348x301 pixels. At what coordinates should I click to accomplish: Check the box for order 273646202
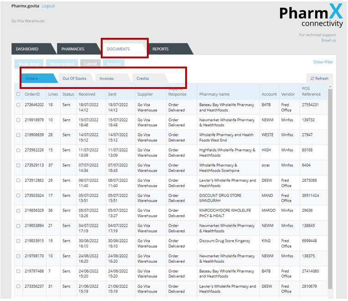pos(18,105)
